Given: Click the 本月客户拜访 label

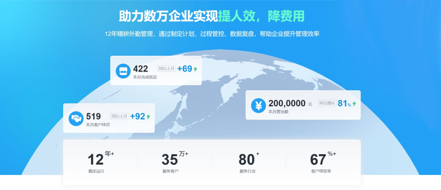Looking at the screenshot, I should coord(98,124).
